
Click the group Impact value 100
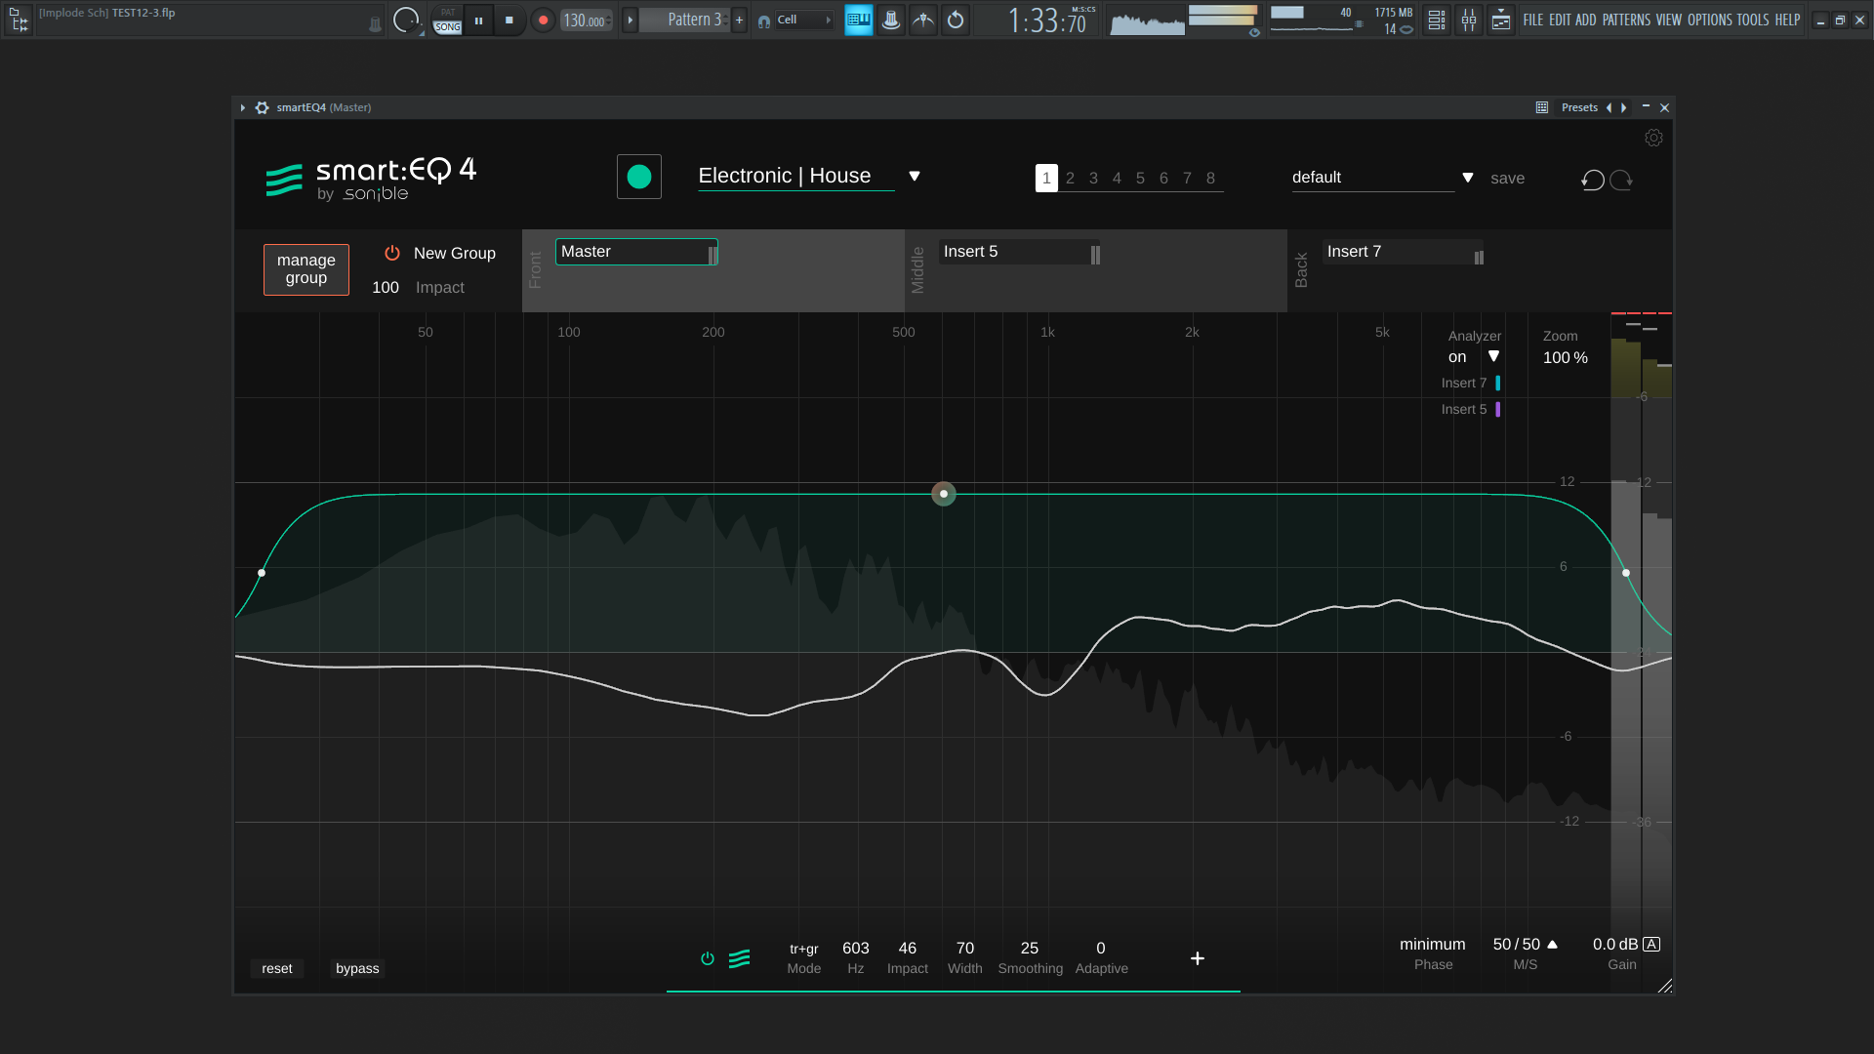tap(386, 287)
